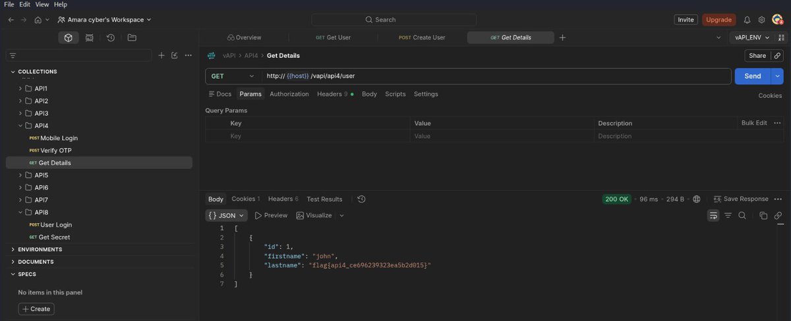The height and width of the screenshot is (321, 791).
Task: Click the request URL field
Action: pos(496,76)
